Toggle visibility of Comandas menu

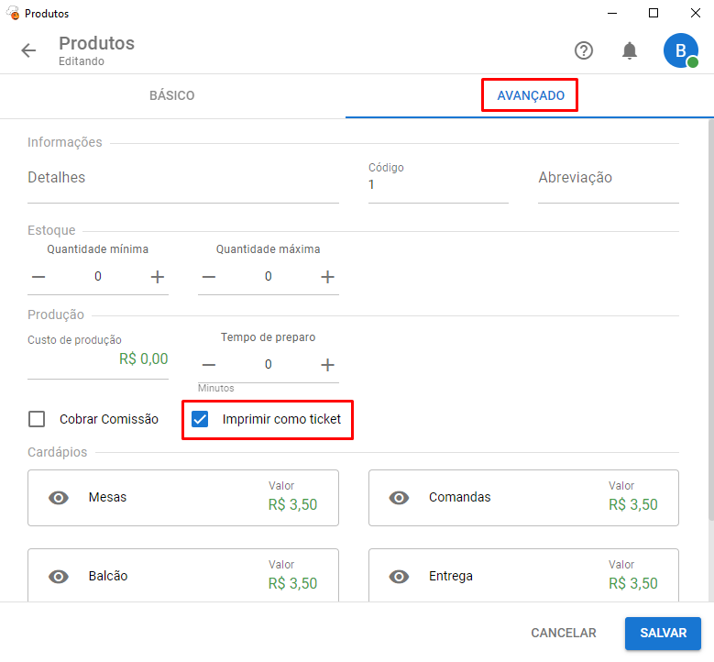399,498
